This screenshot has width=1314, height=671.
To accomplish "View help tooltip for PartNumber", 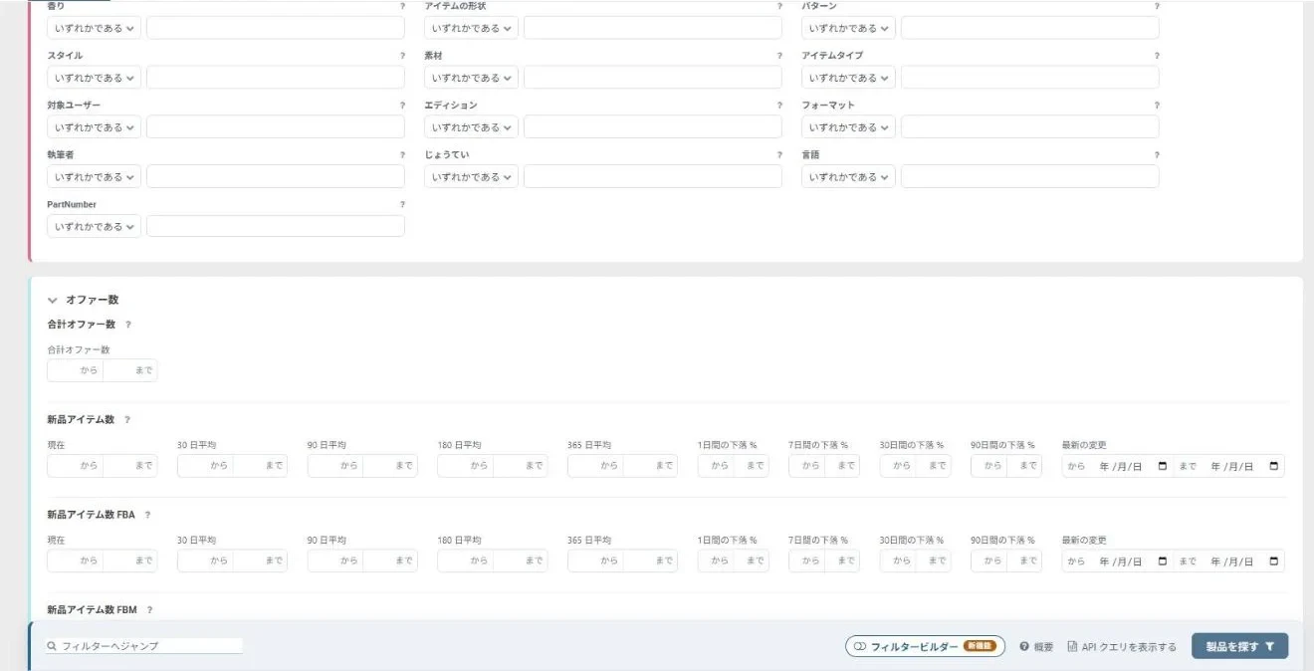I will [x=402, y=205].
